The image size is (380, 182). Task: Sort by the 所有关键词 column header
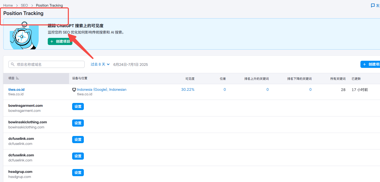[x=338, y=79]
